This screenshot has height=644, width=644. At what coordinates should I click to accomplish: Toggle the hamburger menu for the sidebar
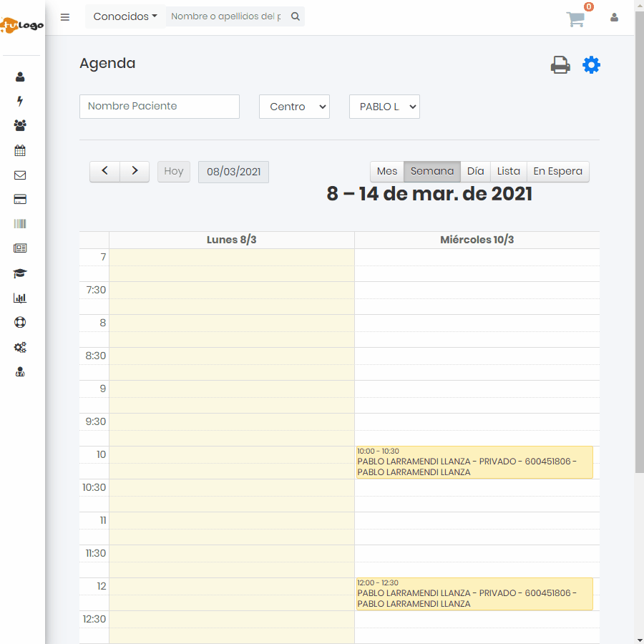pyautogui.click(x=65, y=17)
